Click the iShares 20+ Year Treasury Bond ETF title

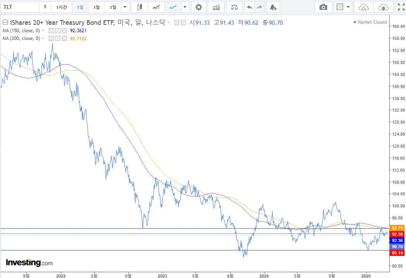point(62,22)
